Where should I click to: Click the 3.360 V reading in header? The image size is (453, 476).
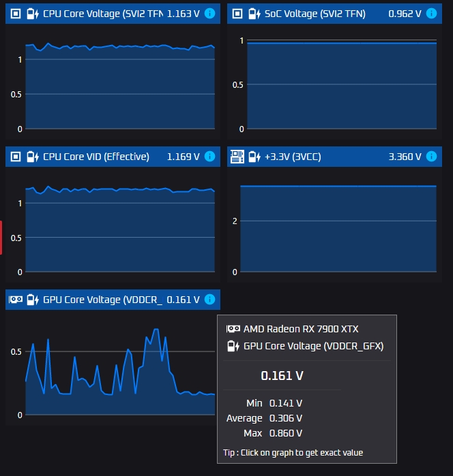[x=405, y=157]
